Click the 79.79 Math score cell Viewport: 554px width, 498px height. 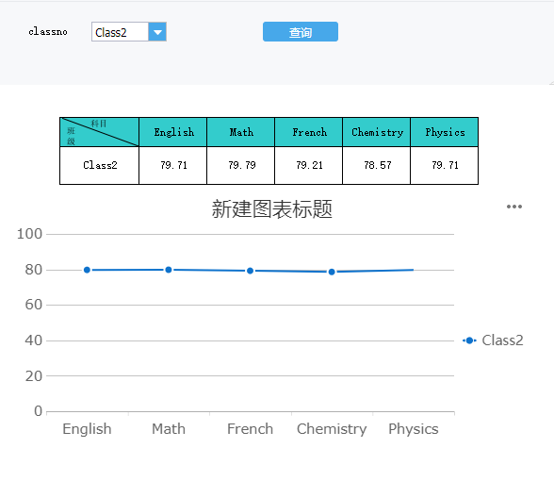point(240,166)
